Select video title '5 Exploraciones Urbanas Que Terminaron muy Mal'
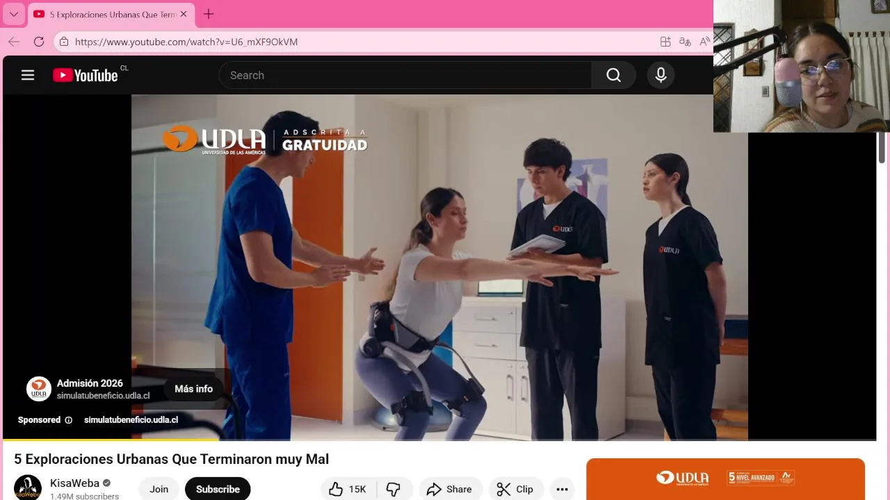This screenshot has width=890, height=500. click(171, 459)
